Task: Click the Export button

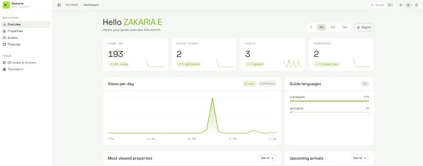Action: pos(364,27)
